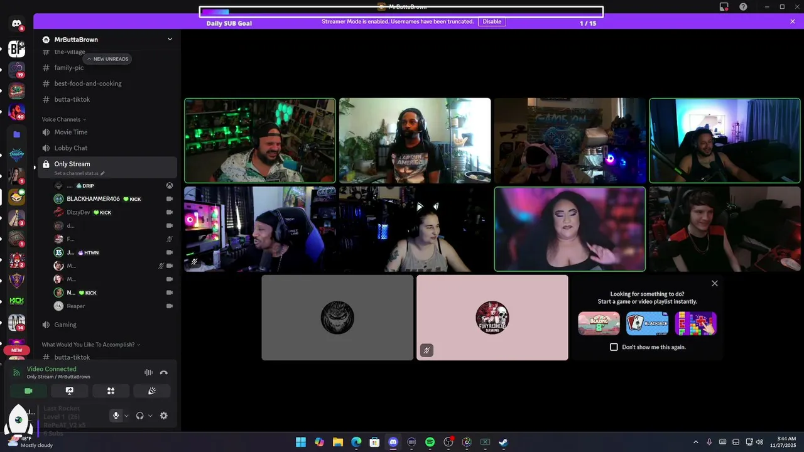Open Discord help icon in title bar

(x=744, y=7)
